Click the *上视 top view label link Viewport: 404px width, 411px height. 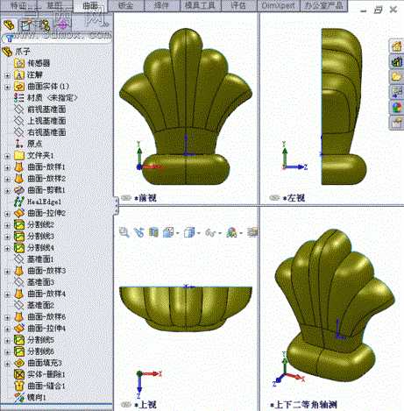[x=145, y=405]
